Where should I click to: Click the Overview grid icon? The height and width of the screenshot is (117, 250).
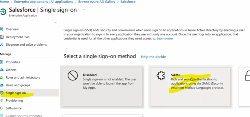click(x=2, y=29)
